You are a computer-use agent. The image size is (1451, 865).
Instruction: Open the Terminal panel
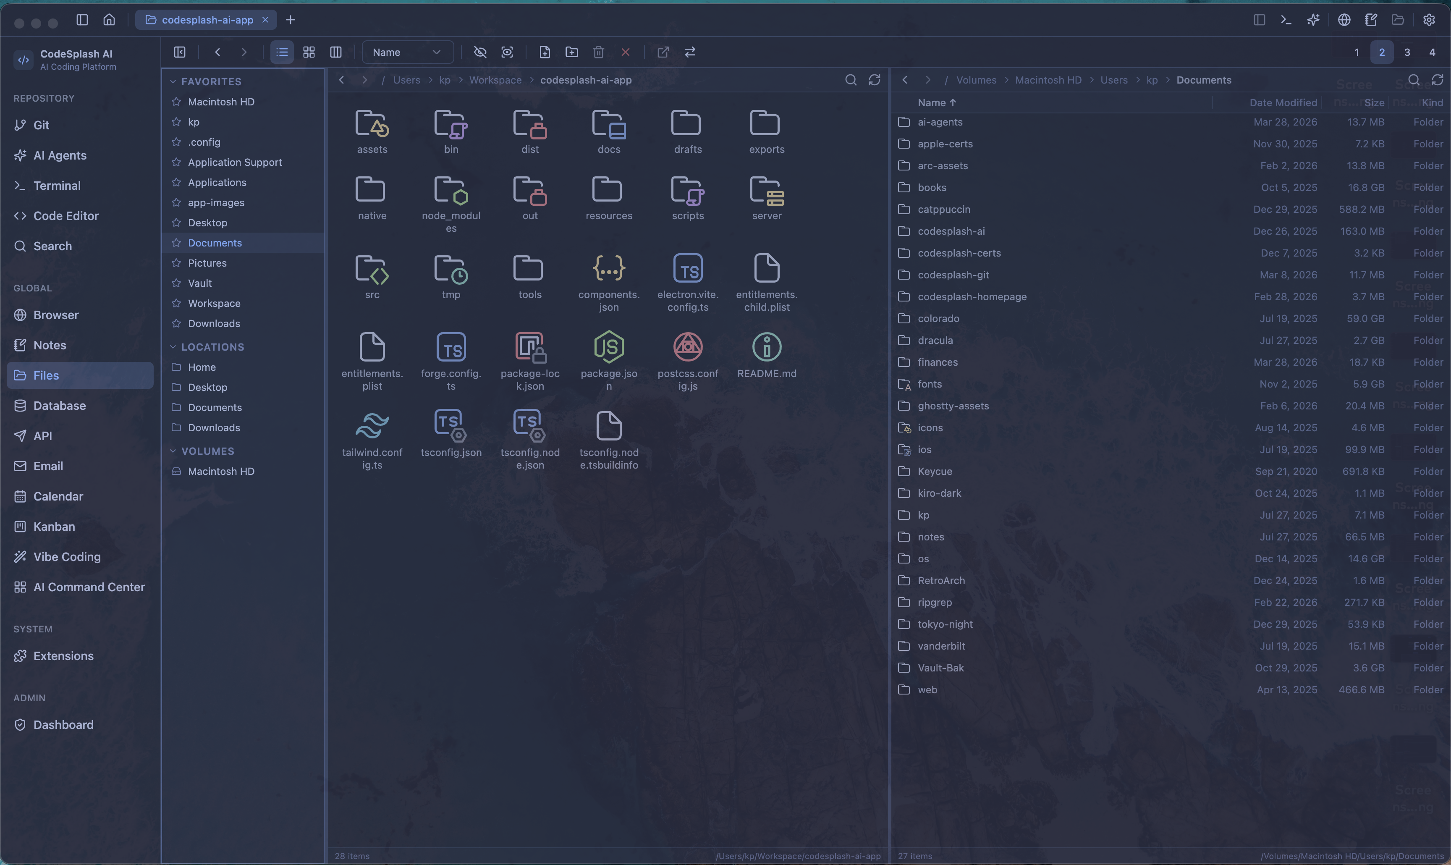point(57,185)
